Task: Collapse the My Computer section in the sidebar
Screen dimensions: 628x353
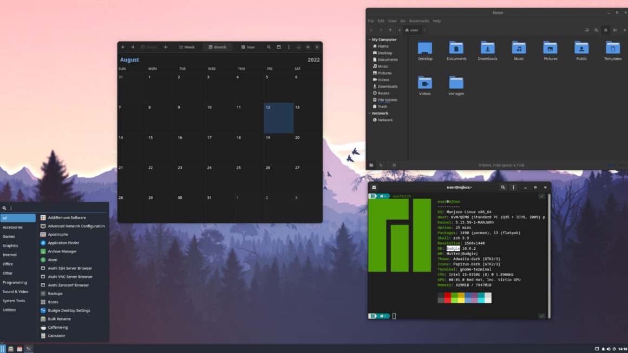Action: click(370, 39)
